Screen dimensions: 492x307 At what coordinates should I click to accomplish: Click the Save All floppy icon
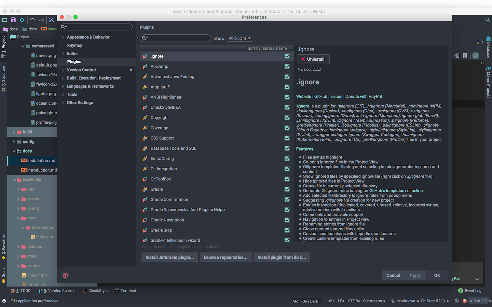pos(13,20)
